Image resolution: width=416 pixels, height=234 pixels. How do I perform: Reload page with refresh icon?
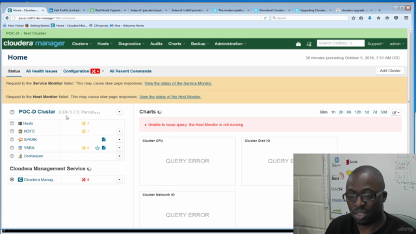[265, 18]
